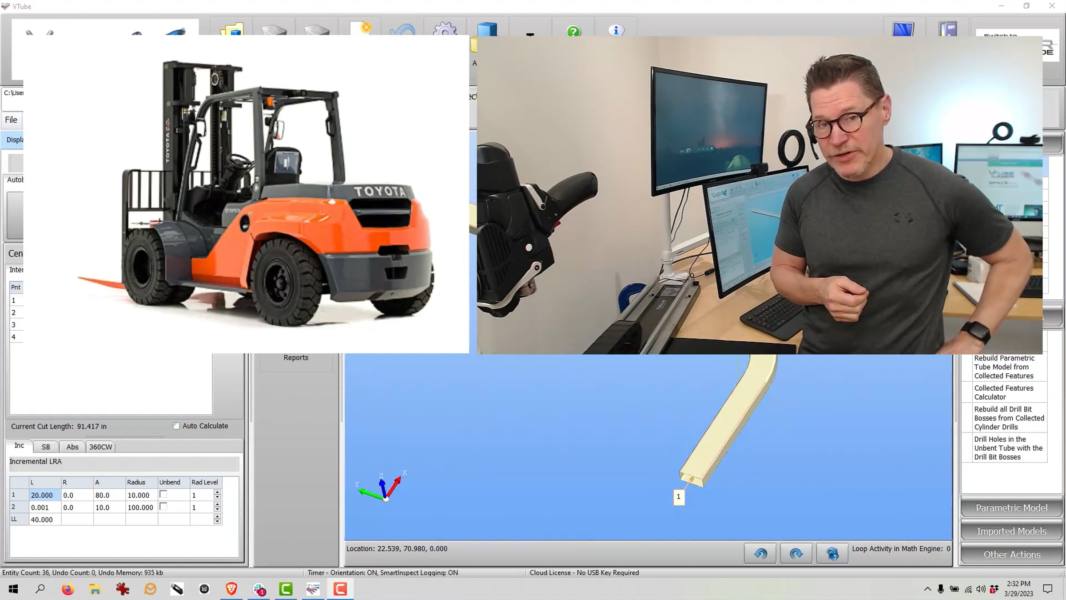Click the blue redo arrow button

pos(796,553)
